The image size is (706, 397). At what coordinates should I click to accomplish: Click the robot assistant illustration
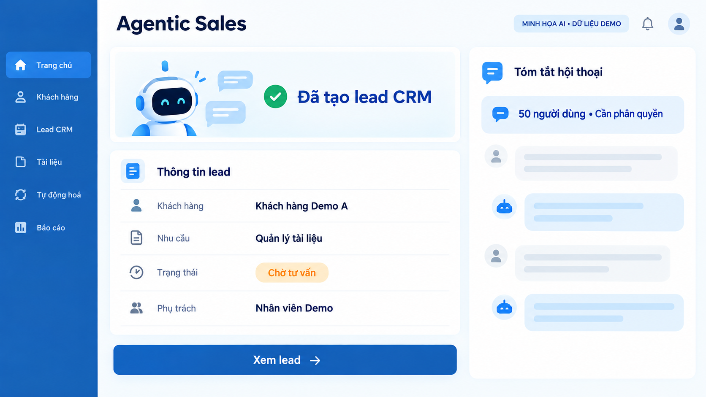click(167, 99)
